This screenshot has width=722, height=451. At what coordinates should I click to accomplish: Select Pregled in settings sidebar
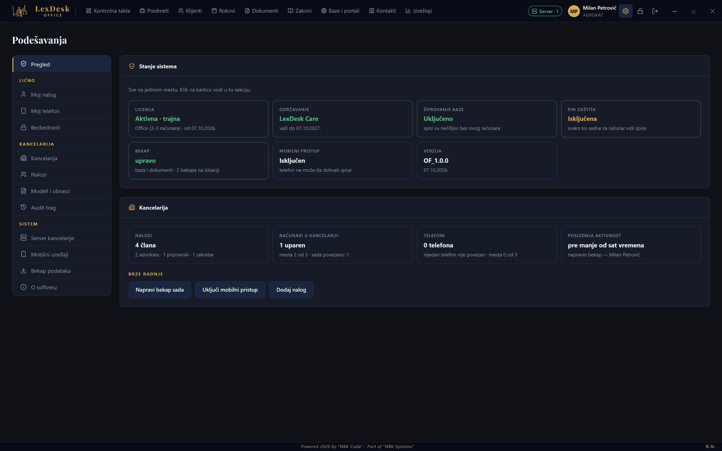[61, 64]
